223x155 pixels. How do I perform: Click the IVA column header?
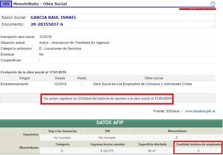point(108,131)
